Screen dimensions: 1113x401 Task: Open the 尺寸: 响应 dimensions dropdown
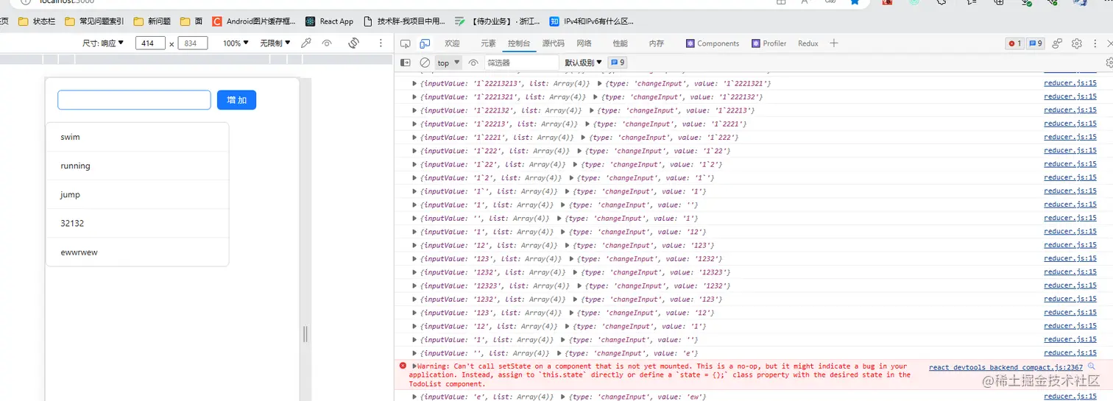pyautogui.click(x=103, y=43)
